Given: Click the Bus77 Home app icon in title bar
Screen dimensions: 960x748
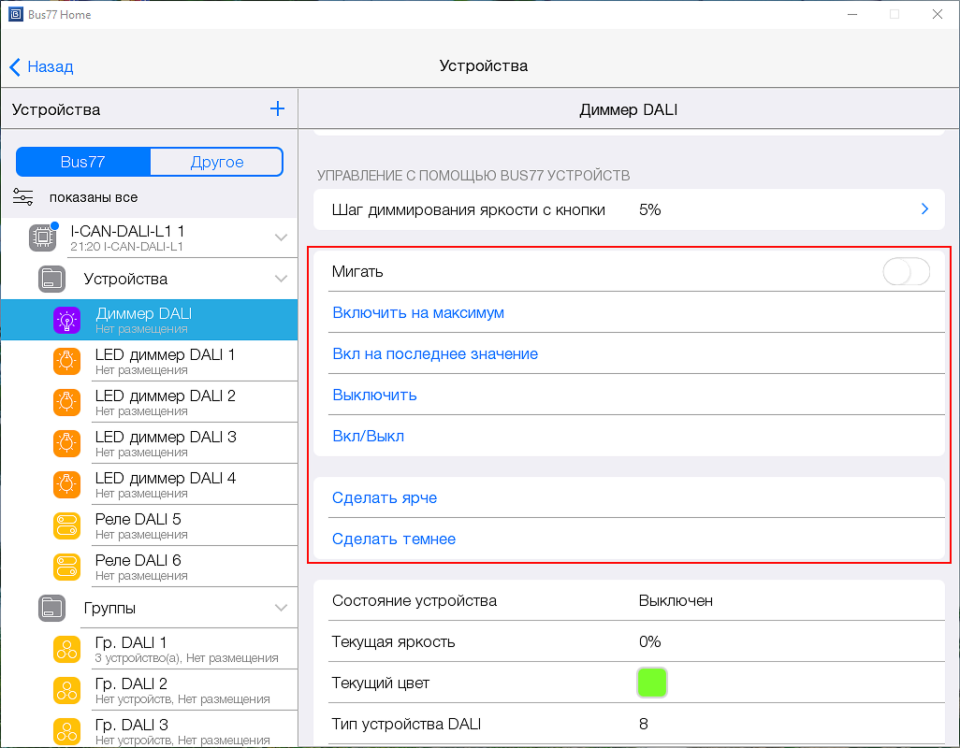Looking at the screenshot, I should [15, 14].
